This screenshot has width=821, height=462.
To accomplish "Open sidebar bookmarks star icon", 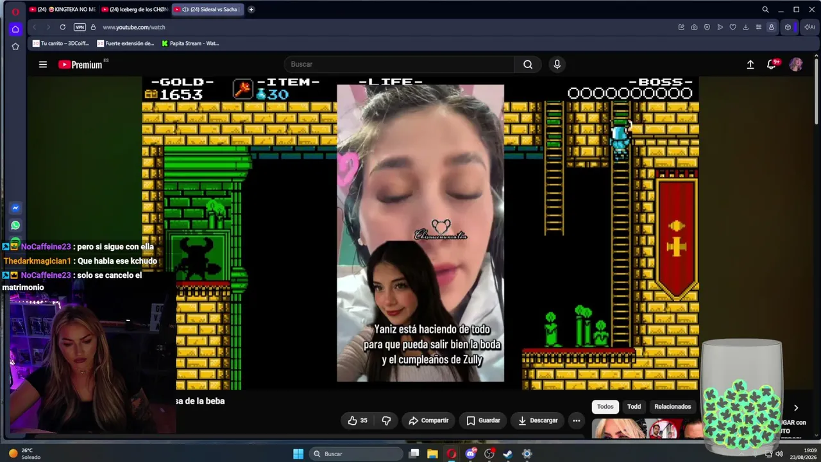I will [x=15, y=46].
